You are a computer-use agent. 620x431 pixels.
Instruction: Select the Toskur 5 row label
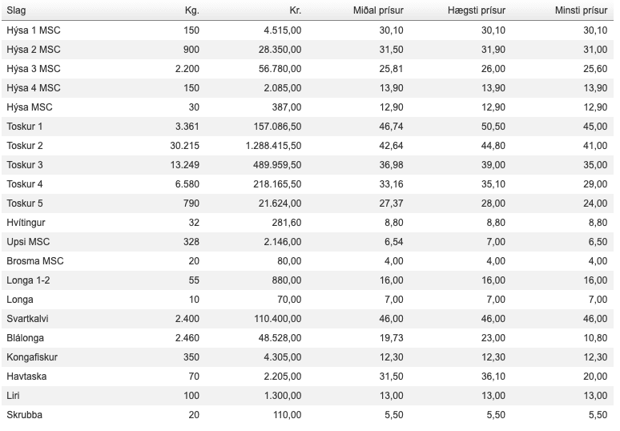[25, 203]
